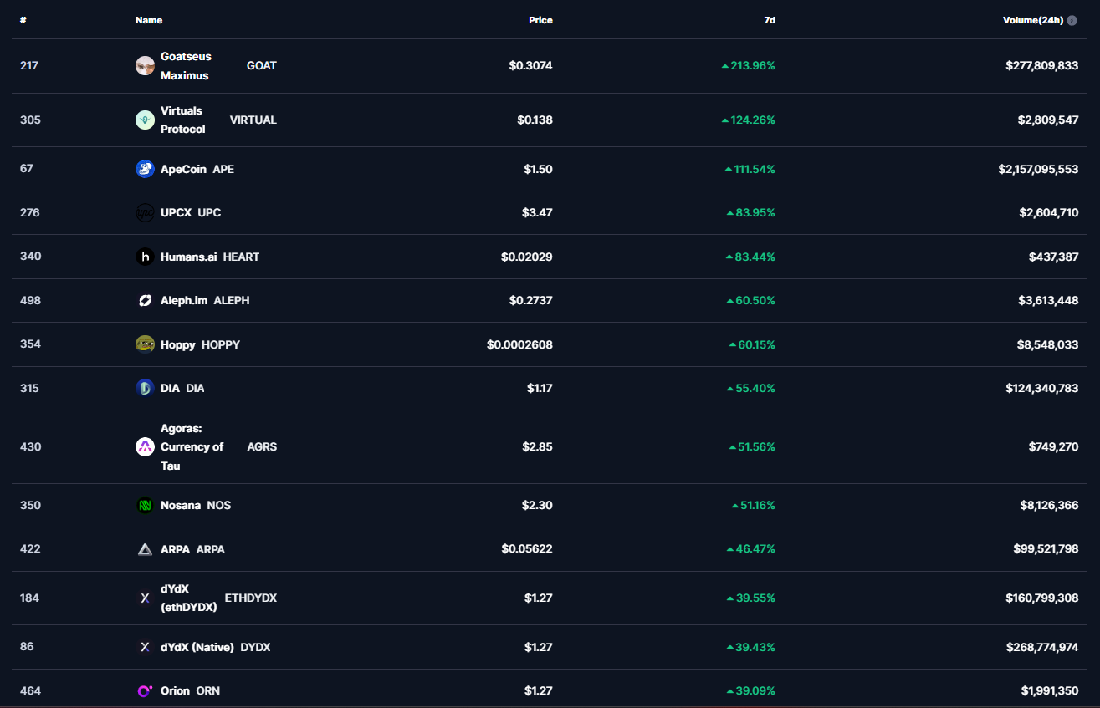Image resolution: width=1100 pixels, height=708 pixels.
Task: Sort by the Name column header
Action: tap(149, 20)
